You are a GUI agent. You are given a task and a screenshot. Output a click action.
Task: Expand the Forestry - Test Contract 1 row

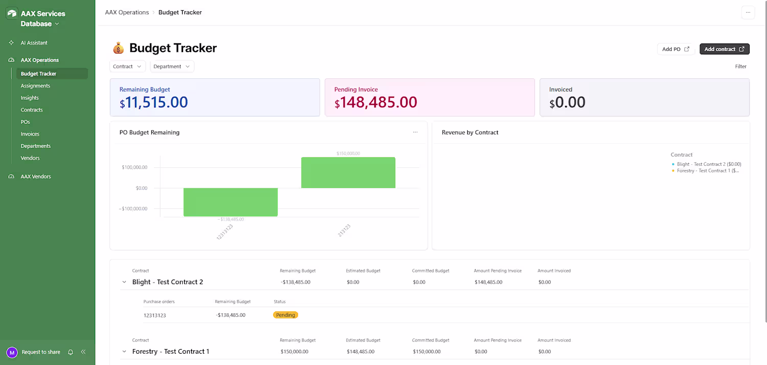(x=124, y=352)
